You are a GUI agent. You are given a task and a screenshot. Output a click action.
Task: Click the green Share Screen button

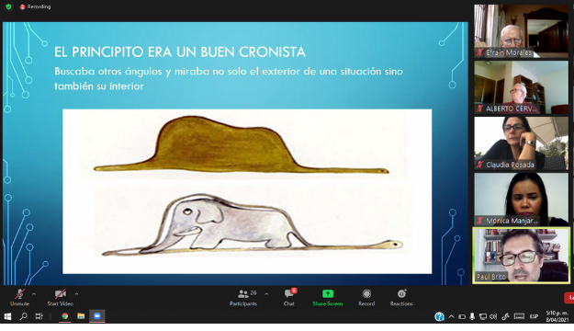click(x=328, y=297)
